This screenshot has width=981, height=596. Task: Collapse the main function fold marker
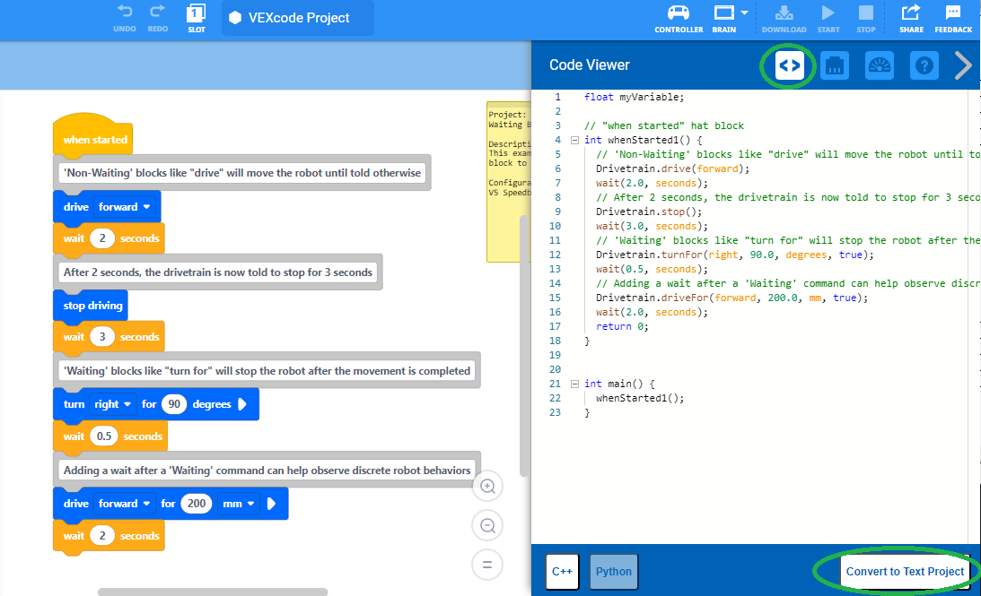(x=575, y=384)
